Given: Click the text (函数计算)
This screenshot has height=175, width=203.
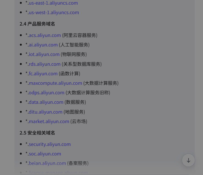Looking at the screenshot, I should pyautogui.click(x=69, y=74).
